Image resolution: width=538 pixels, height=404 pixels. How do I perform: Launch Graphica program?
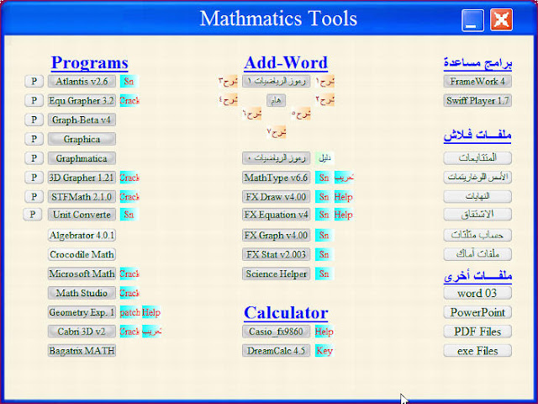coord(82,139)
